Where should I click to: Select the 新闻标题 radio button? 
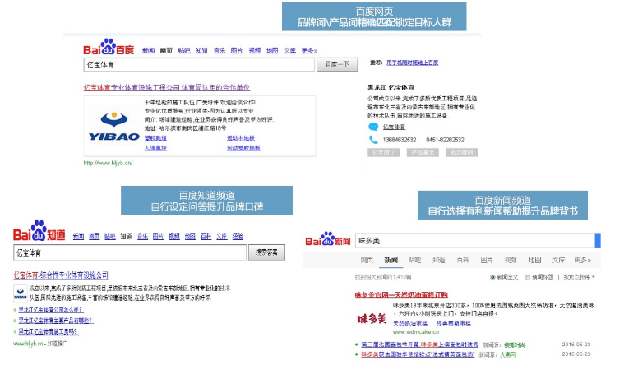[x=529, y=277]
